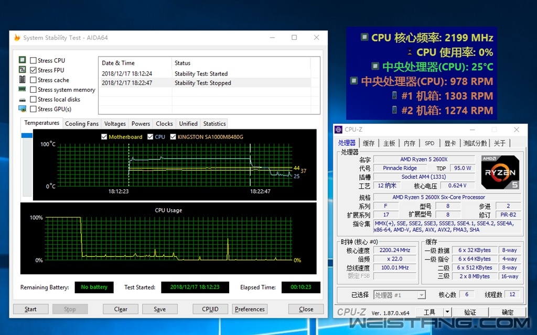The height and width of the screenshot is (335, 537).
Task: Switch to the Temperatures tab
Action: click(x=42, y=123)
